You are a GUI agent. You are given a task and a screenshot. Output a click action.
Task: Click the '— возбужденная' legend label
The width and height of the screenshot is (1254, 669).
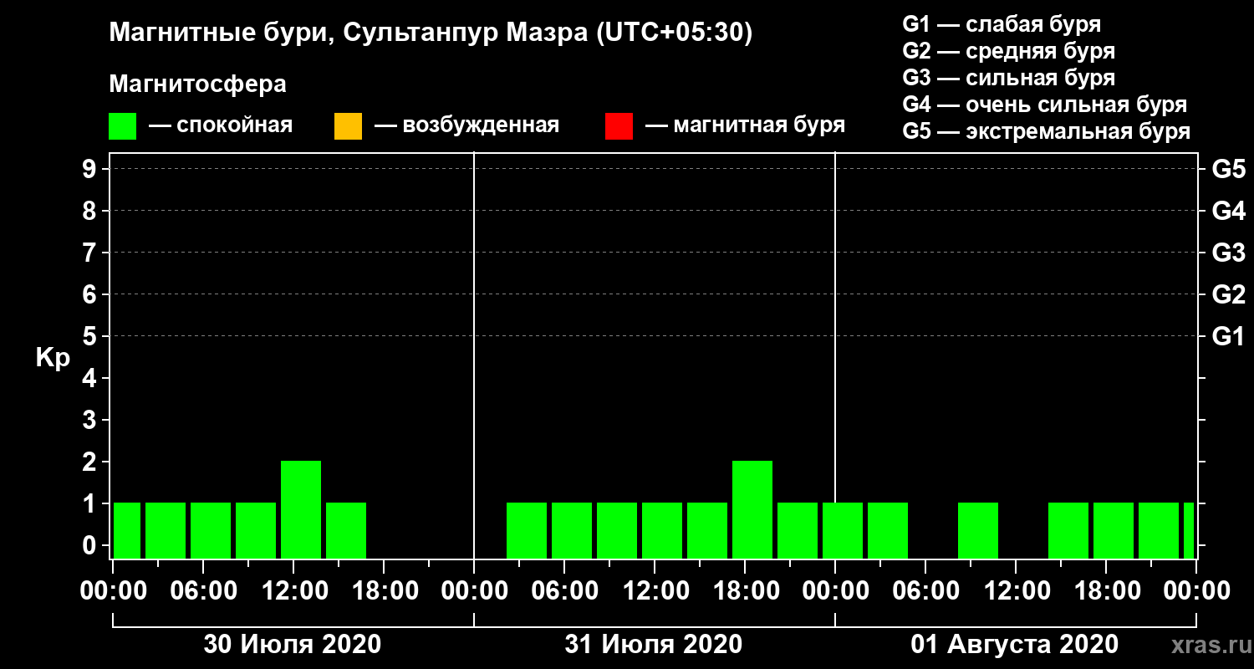[x=466, y=125]
